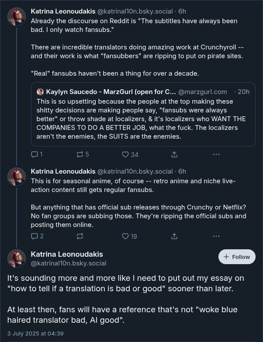Screen dimensions: 263x342
Task: Share the seasonal anime post
Action: click(x=174, y=236)
